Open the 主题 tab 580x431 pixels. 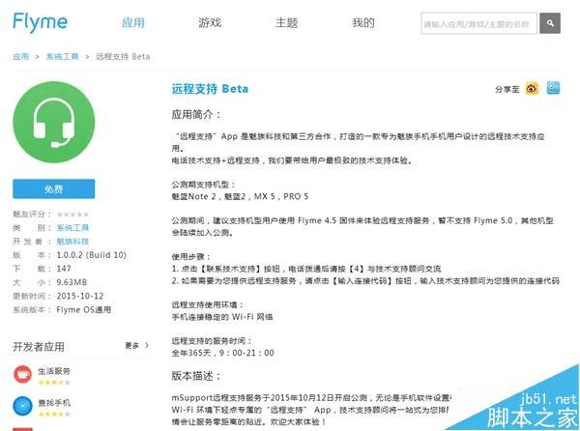(x=286, y=23)
